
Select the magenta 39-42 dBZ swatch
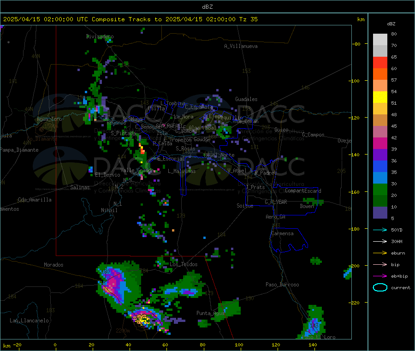click(380, 143)
